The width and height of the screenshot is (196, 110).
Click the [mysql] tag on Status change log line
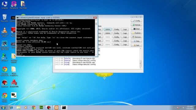(x=67, y=64)
